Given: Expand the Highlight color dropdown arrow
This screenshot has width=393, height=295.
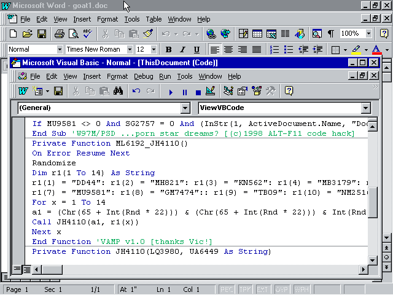Looking at the screenshot, I should (x=366, y=50).
